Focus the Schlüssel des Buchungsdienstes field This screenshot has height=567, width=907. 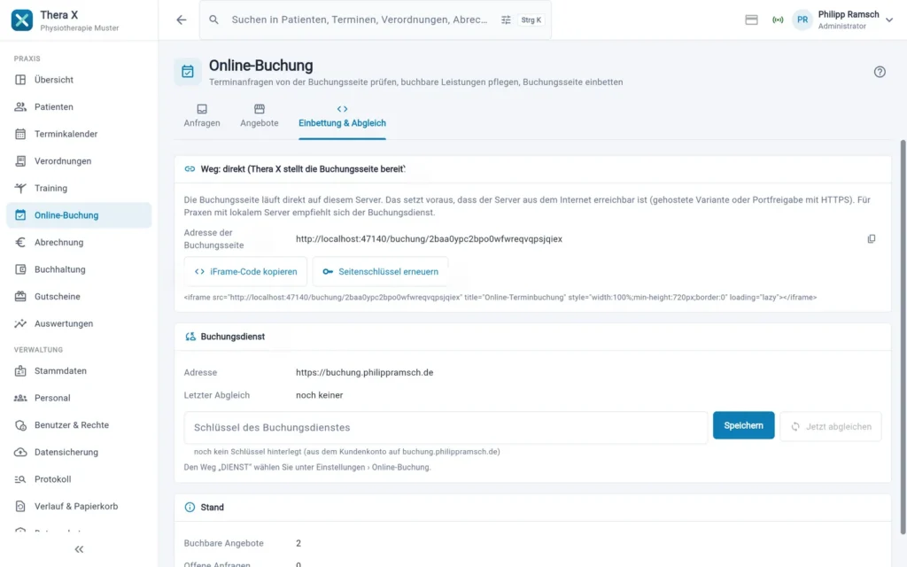tap(446, 428)
